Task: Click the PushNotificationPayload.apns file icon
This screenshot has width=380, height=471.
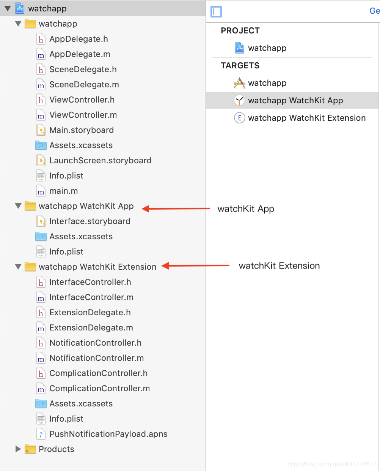Action: (x=41, y=434)
